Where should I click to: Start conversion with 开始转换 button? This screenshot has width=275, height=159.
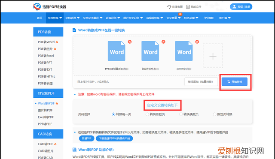coord(235,82)
